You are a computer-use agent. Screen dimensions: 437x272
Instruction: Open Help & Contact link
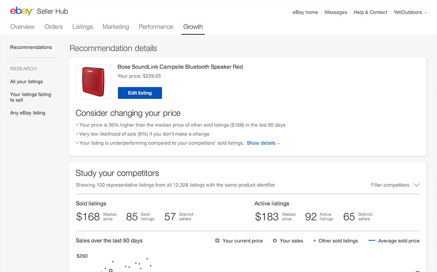tap(371, 12)
